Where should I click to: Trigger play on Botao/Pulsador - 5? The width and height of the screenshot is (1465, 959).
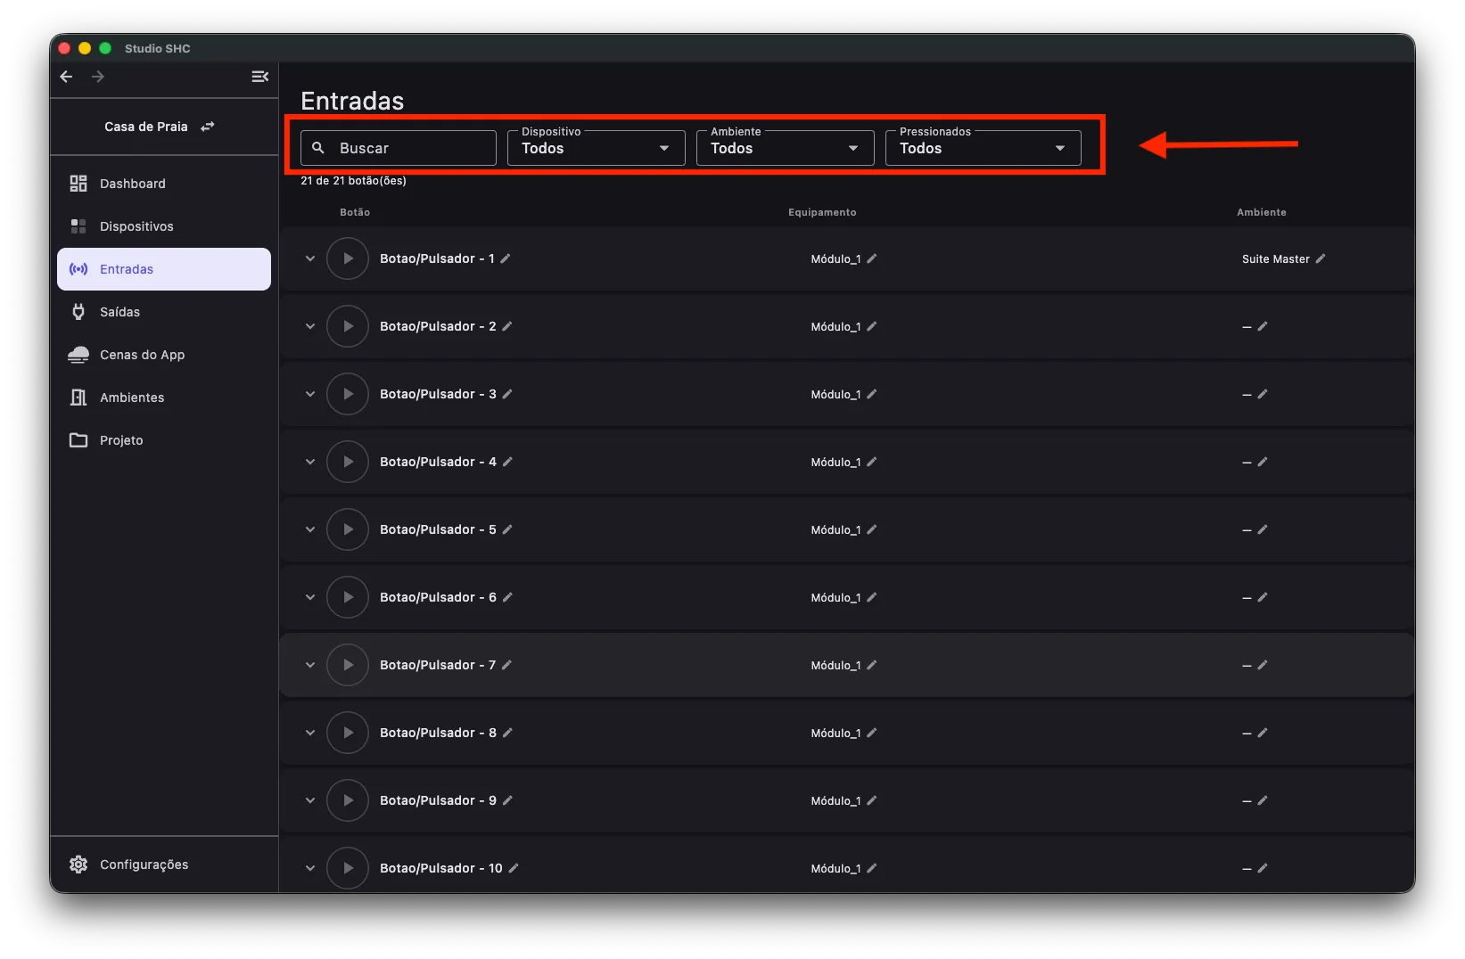pyautogui.click(x=348, y=529)
